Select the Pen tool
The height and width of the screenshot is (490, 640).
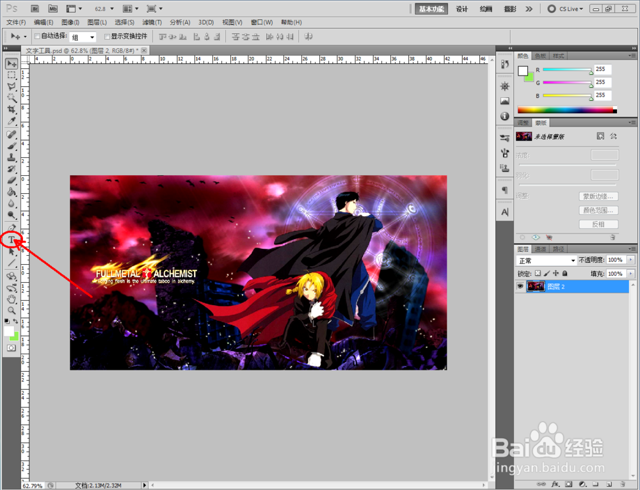tap(12, 228)
